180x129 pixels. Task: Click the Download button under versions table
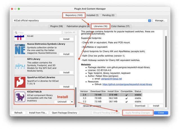coord(140,106)
